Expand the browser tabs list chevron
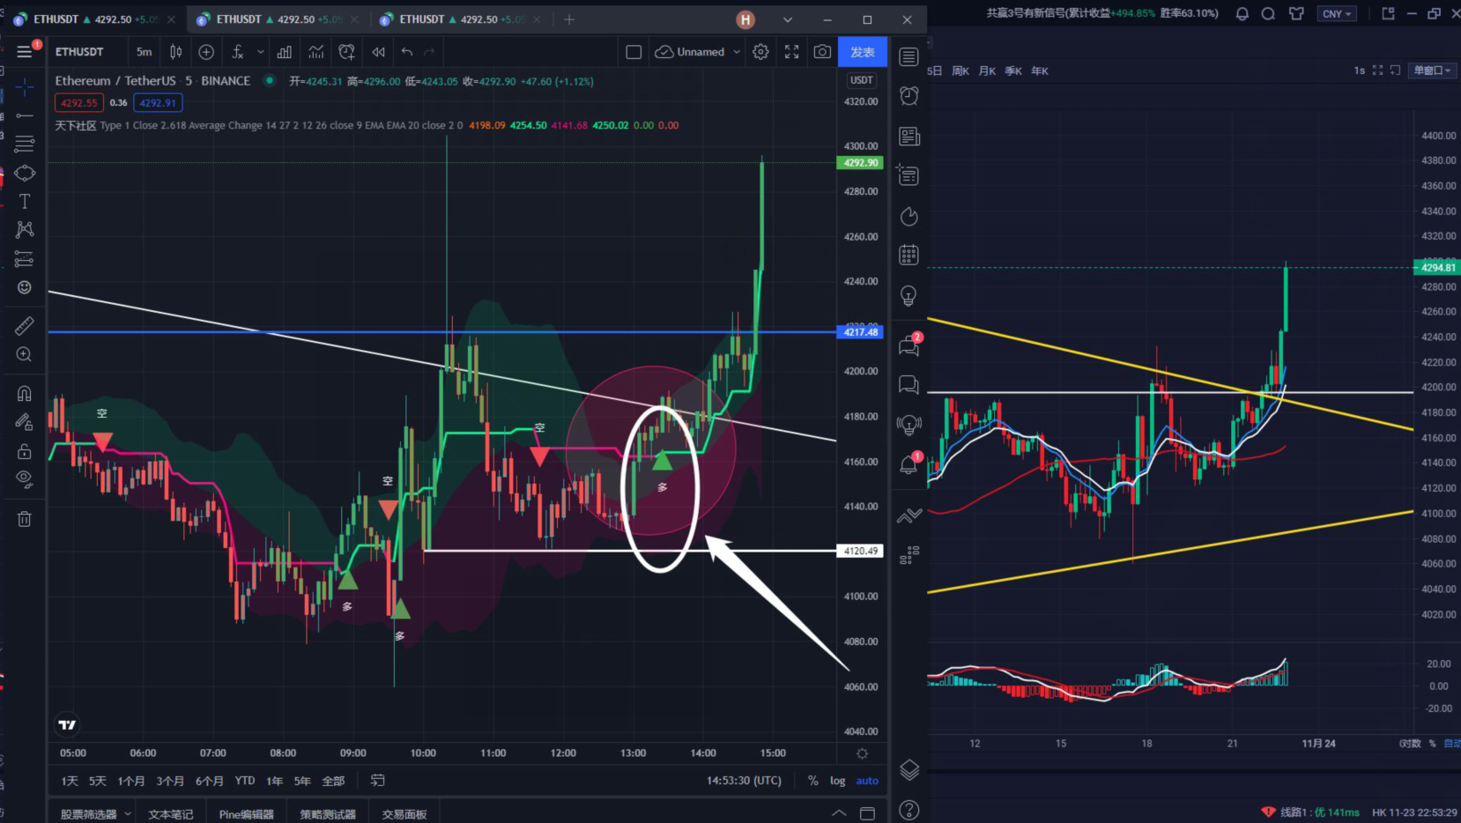1461x823 pixels. (788, 19)
